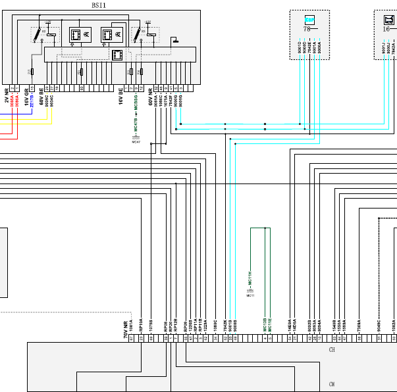Image resolution: width=397 pixels, height=392 pixels.
Task: Click the 60V NR connector label
Action: pos(150,97)
